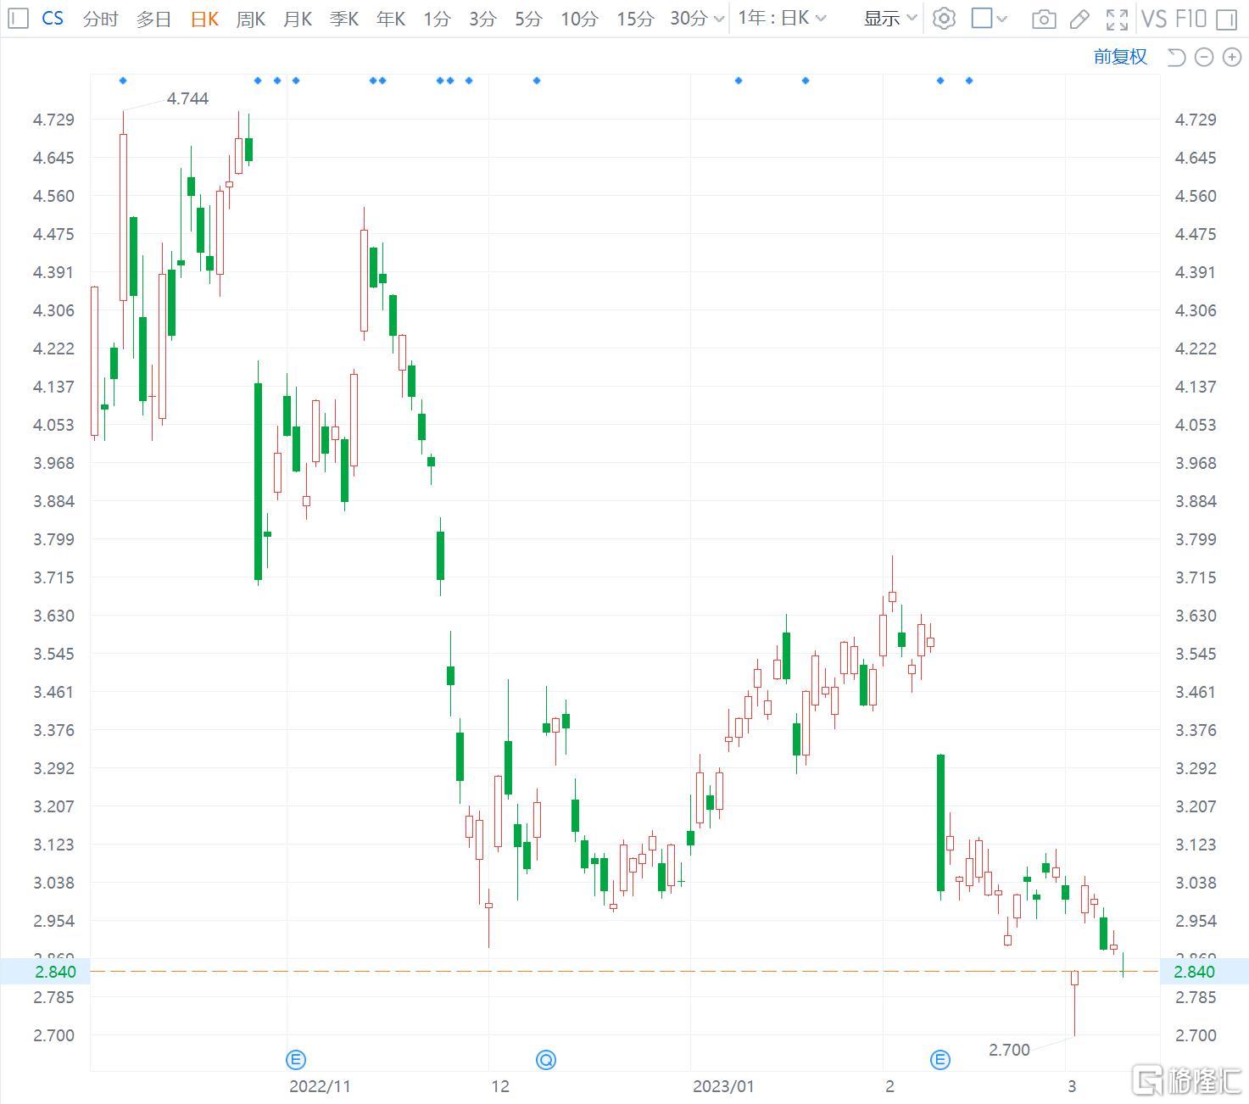Screen dimensions: 1249x1104
Task: Take a chart screenshot with camera icon
Action: pos(1044,19)
